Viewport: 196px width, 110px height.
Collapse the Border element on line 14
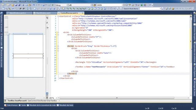58,46
